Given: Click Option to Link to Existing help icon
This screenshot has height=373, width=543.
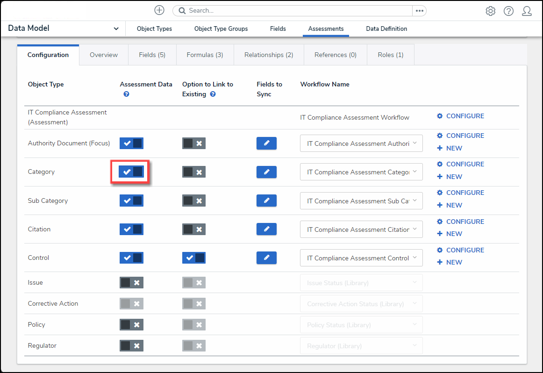Looking at the screenshot, I should (213, 94).
